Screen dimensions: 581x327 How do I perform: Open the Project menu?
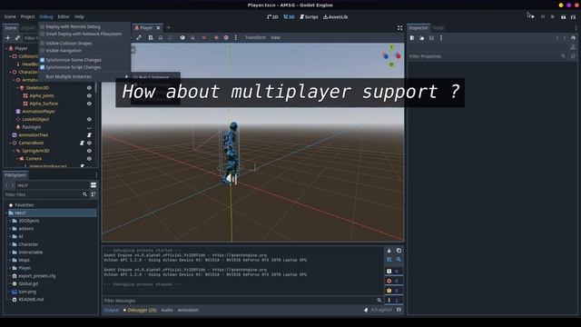point(27,16)
